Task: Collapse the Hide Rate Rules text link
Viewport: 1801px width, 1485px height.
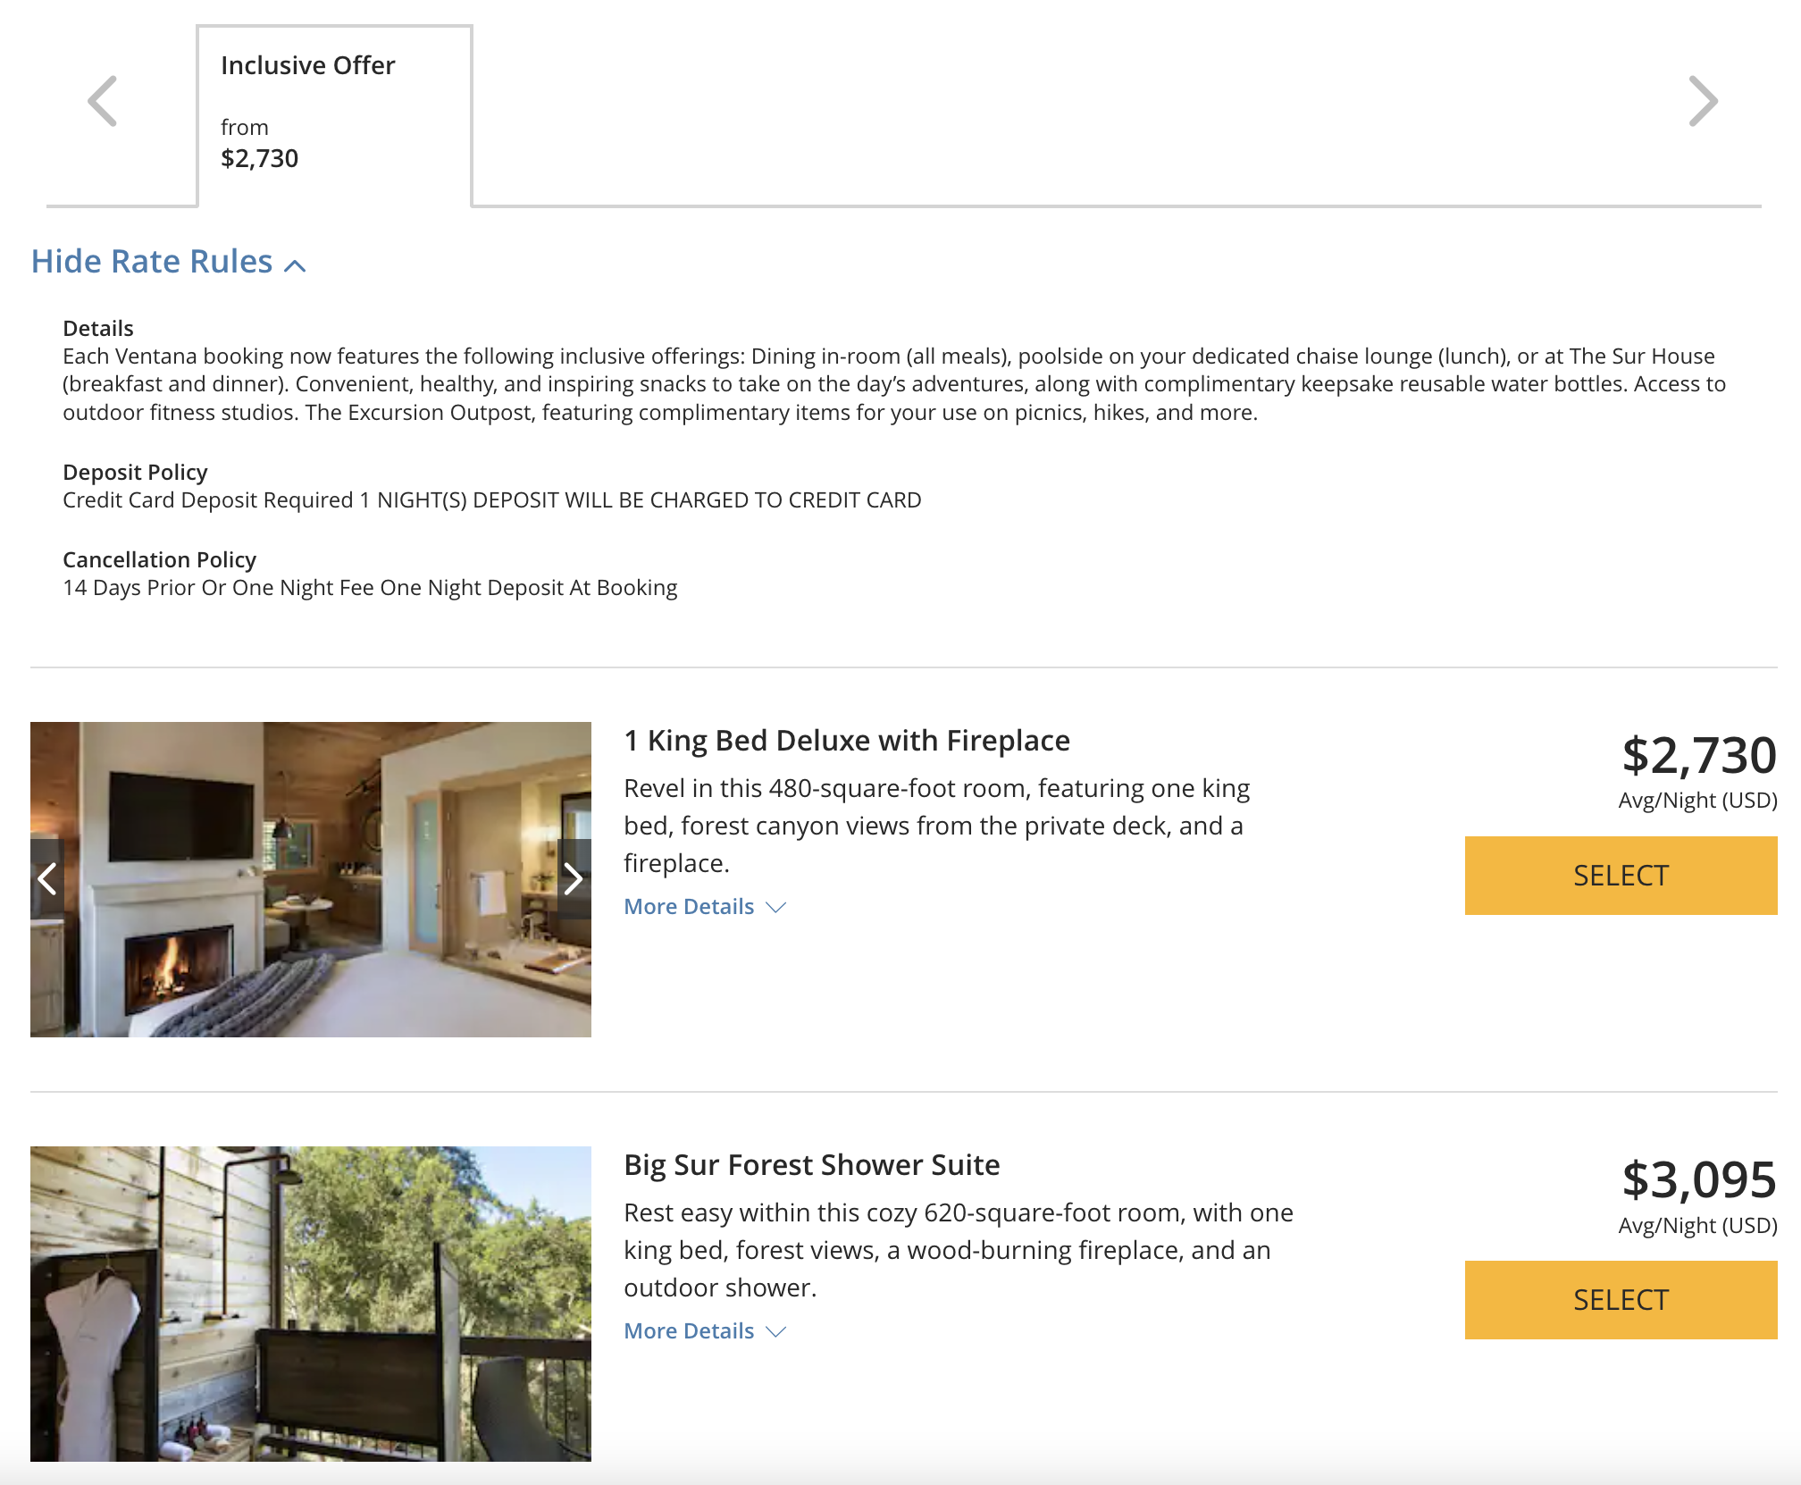Action: pyautogui.click(x=152, y=262)
